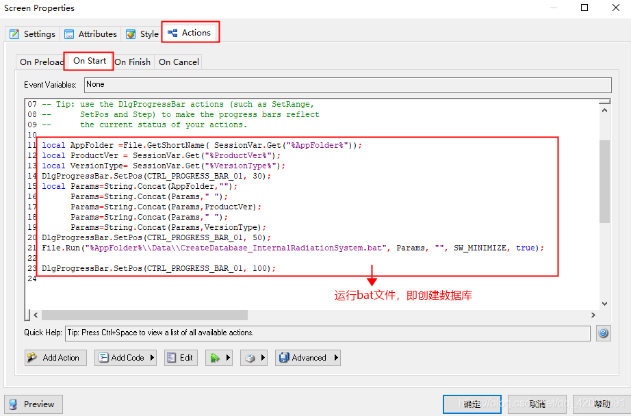The width and height of the screenshot is (631, 416).
Task: Click the horizontal scrollbar right arrow
Action: (x=593, y=315)
